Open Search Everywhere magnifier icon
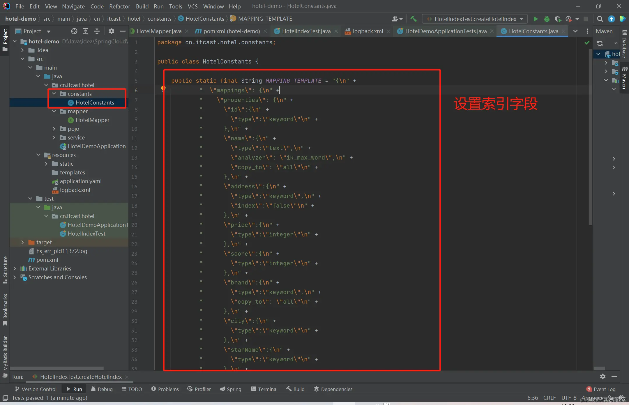 click(600, 19)
